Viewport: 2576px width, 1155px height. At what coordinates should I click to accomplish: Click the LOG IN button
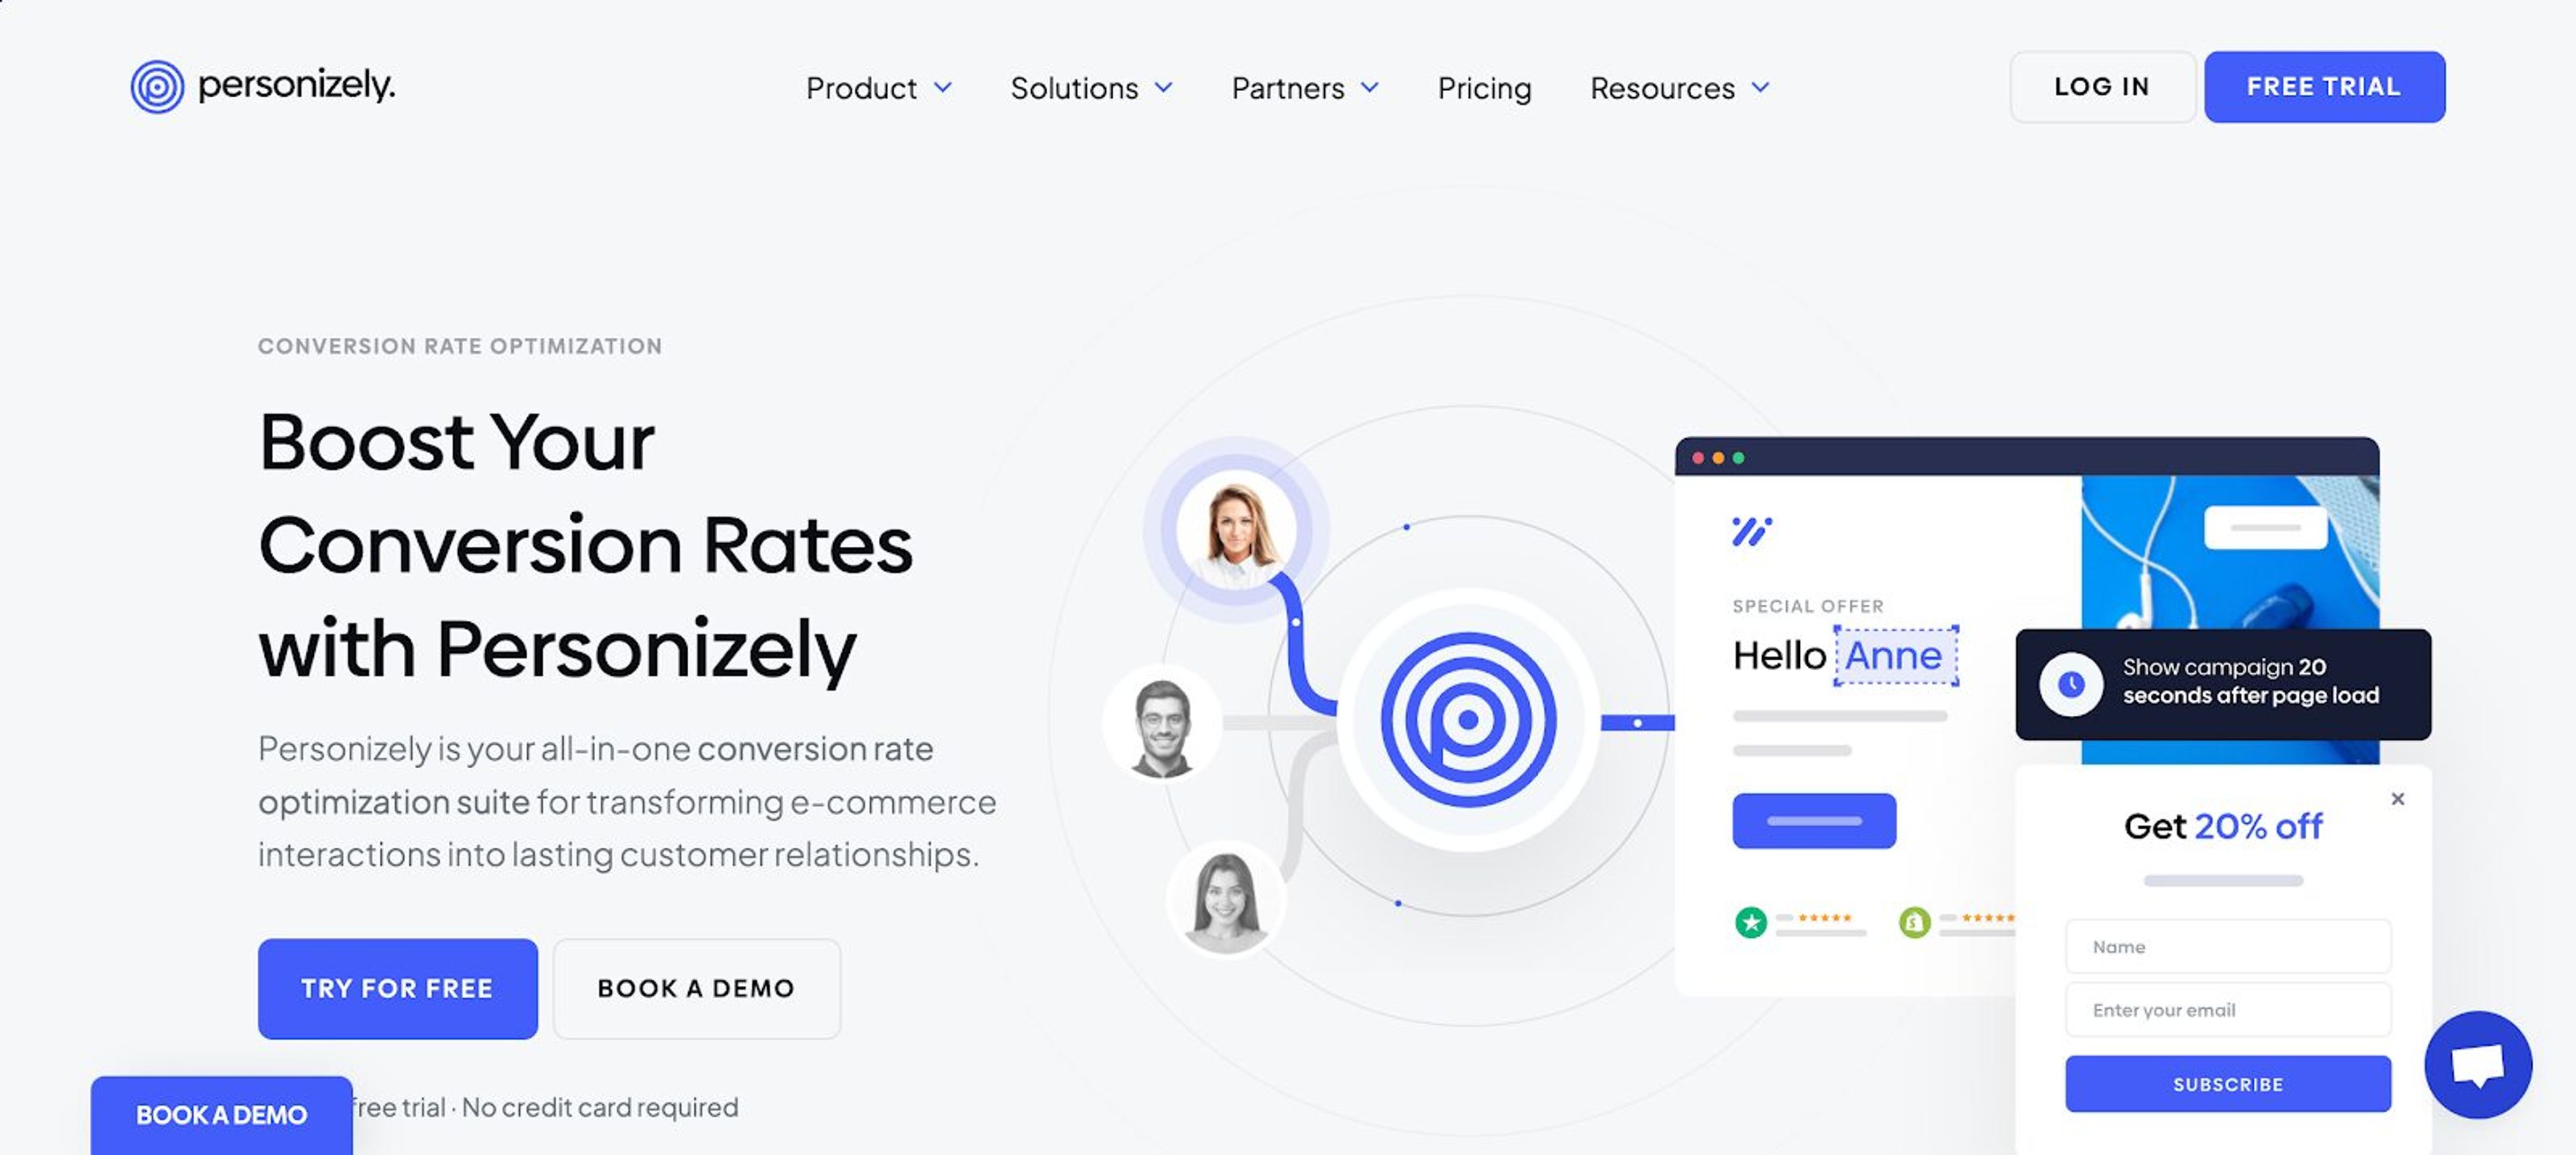tap(2102, 87)
